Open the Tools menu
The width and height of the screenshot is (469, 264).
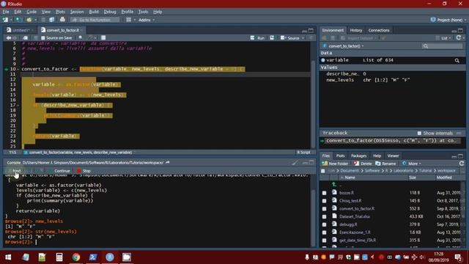click(143, 12)
